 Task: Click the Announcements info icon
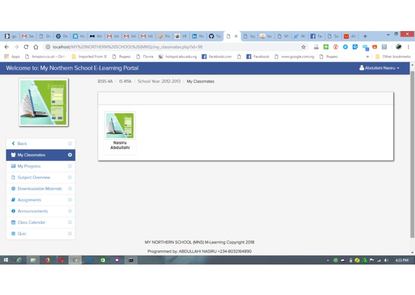[x=13, y=211]
